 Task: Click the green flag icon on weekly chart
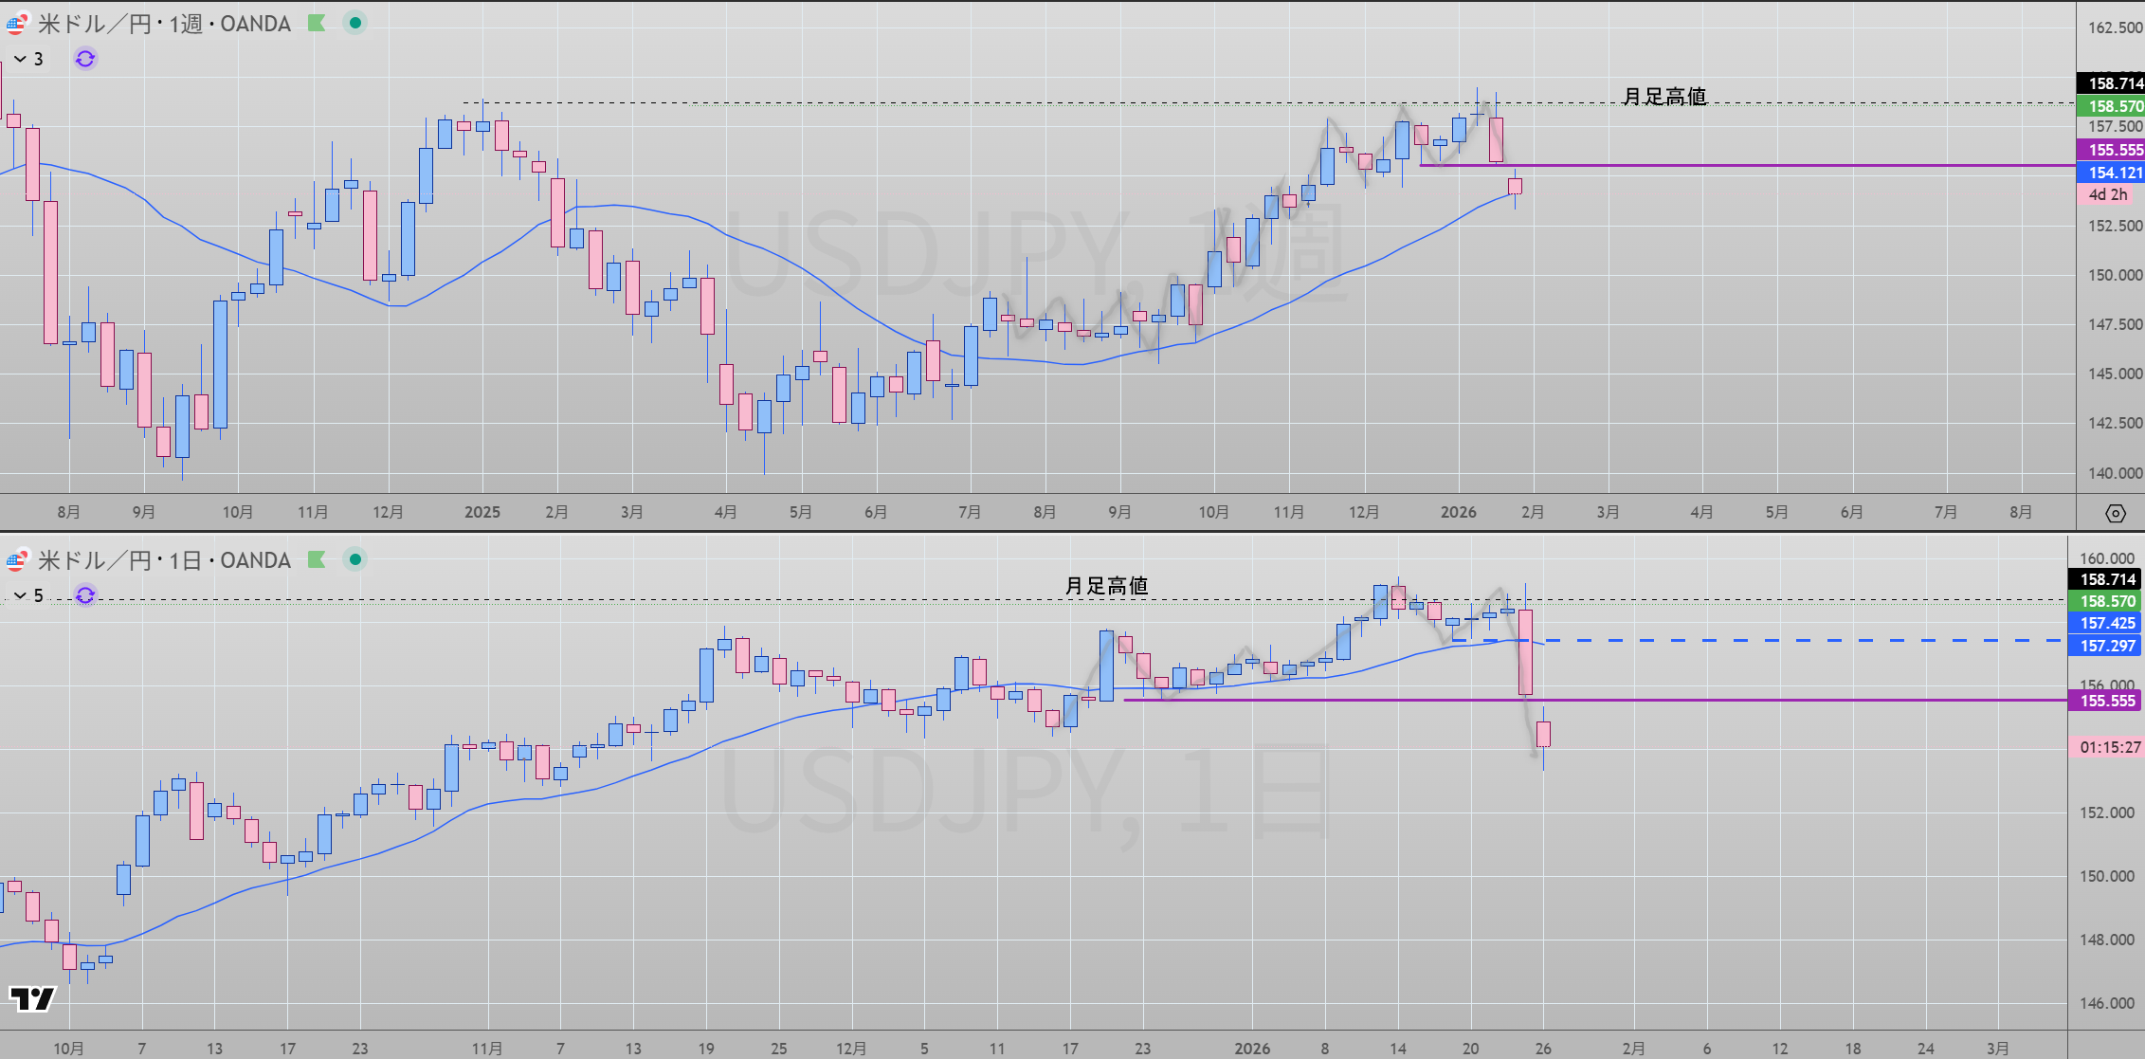[317, 23]
